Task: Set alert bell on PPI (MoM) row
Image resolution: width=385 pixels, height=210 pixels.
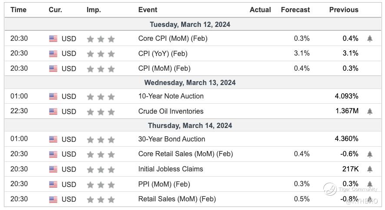Action: tap(370, 184)
